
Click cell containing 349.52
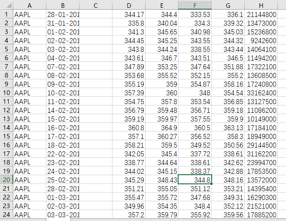[195, 145]
